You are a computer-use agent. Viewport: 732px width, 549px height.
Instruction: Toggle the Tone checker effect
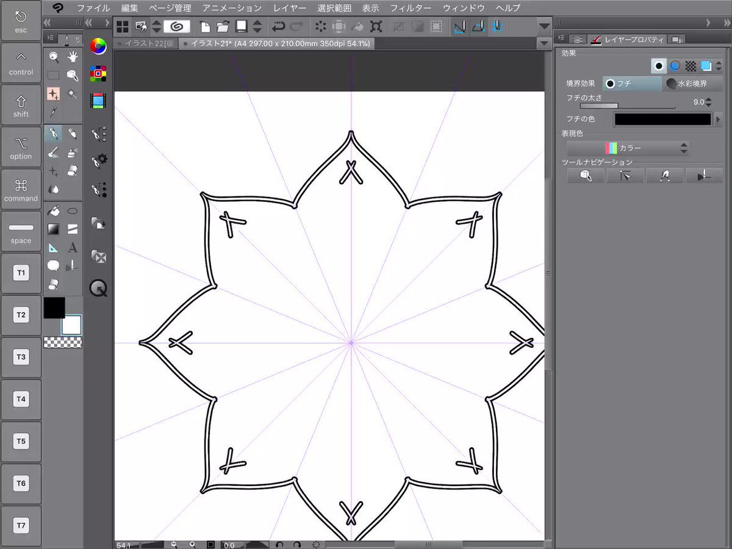[691, 65]
